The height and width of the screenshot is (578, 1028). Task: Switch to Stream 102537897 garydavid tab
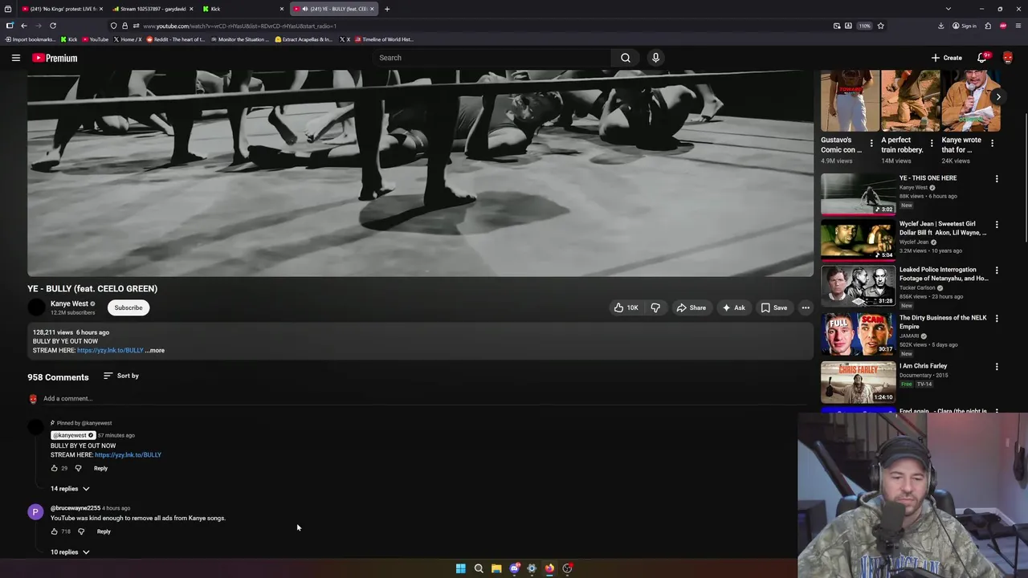click(153, 9)
